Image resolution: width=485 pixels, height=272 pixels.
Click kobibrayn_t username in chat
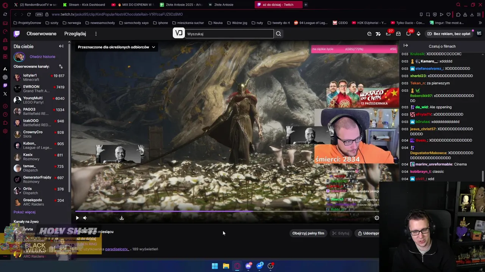point(421,172)
